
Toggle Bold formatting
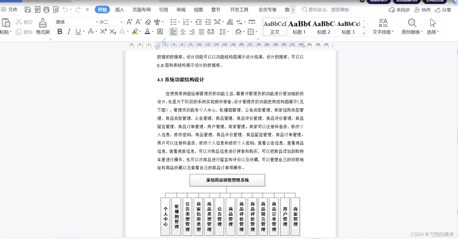coord(60,31)
